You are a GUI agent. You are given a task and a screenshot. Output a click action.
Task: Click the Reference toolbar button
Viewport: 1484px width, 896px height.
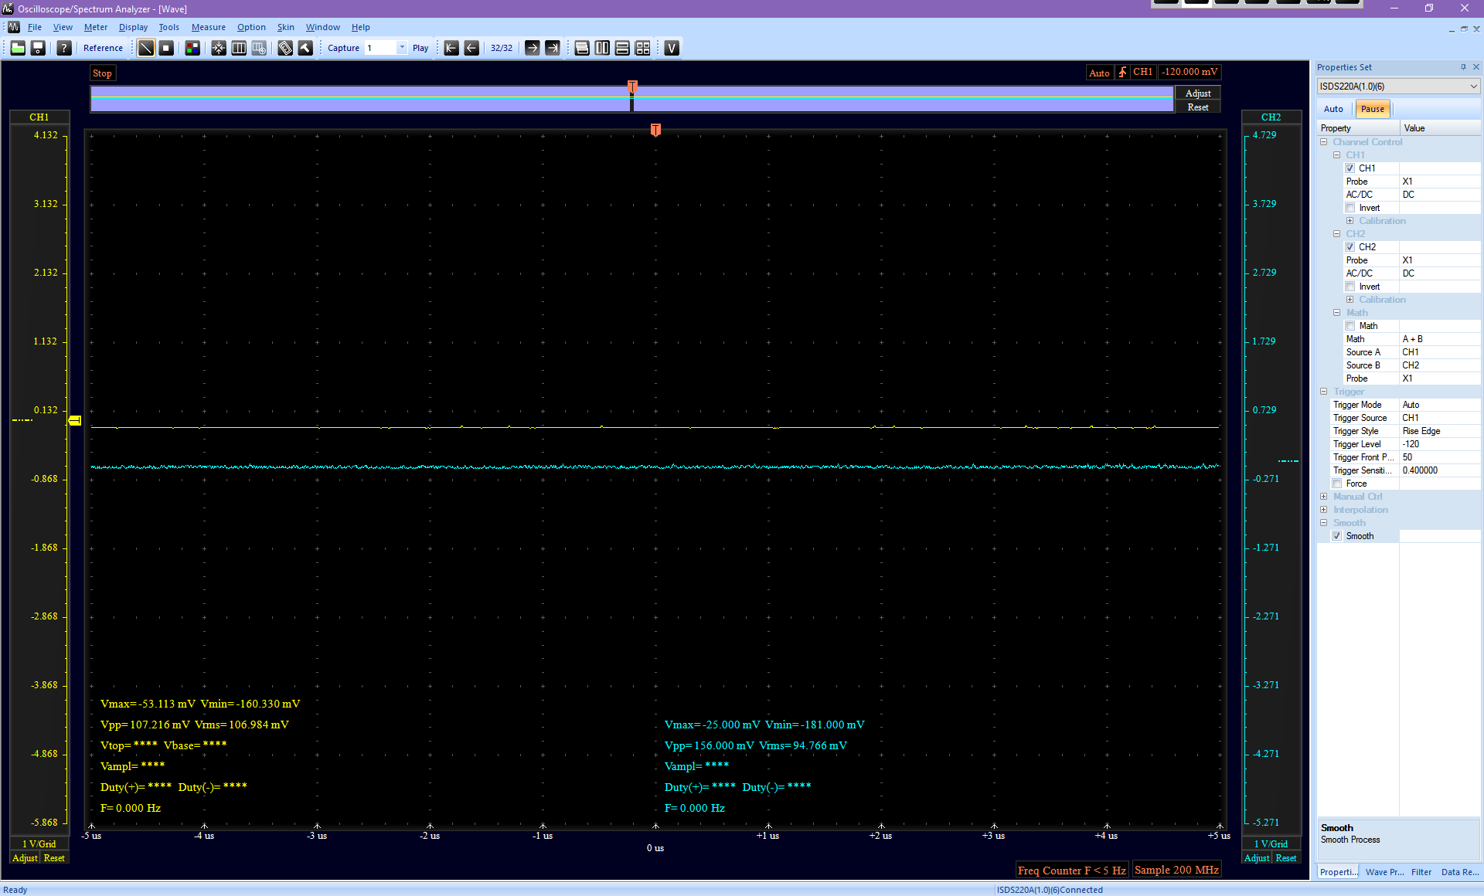click(x=103, y=48)
